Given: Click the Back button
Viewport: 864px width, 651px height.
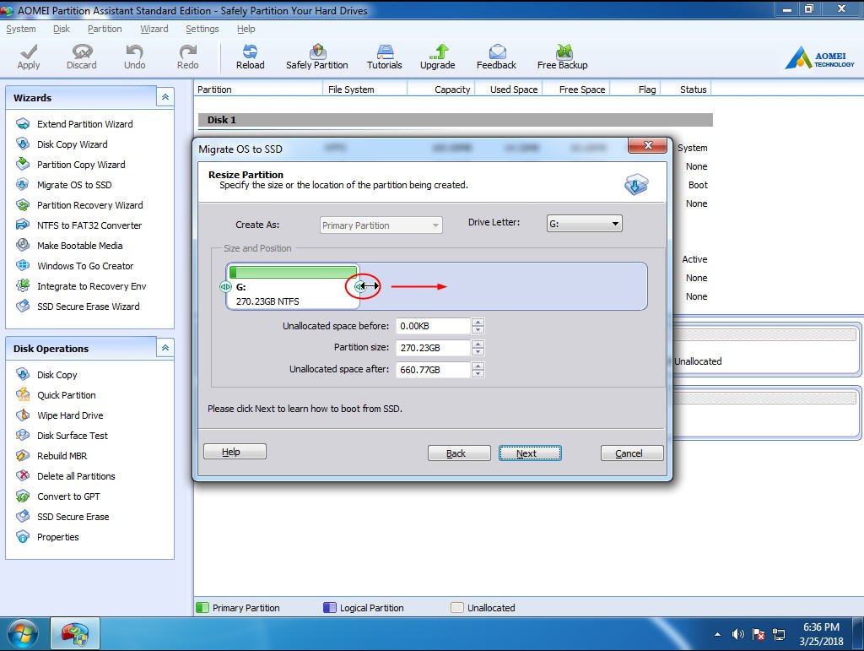Looking at the screenshot, I should 459,453.
